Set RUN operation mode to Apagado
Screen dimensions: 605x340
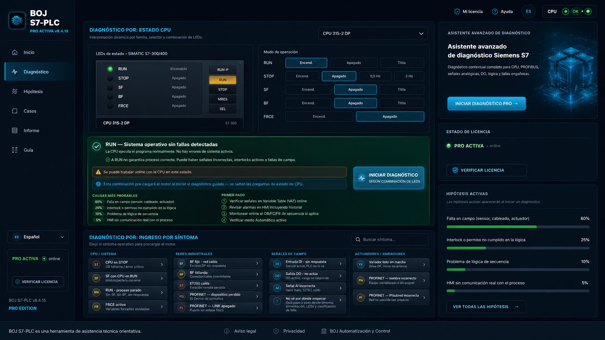(354, 63)
